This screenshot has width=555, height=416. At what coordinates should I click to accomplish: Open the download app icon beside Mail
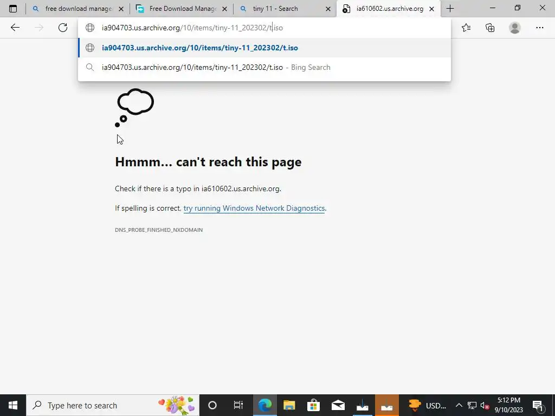pos(363,405)
